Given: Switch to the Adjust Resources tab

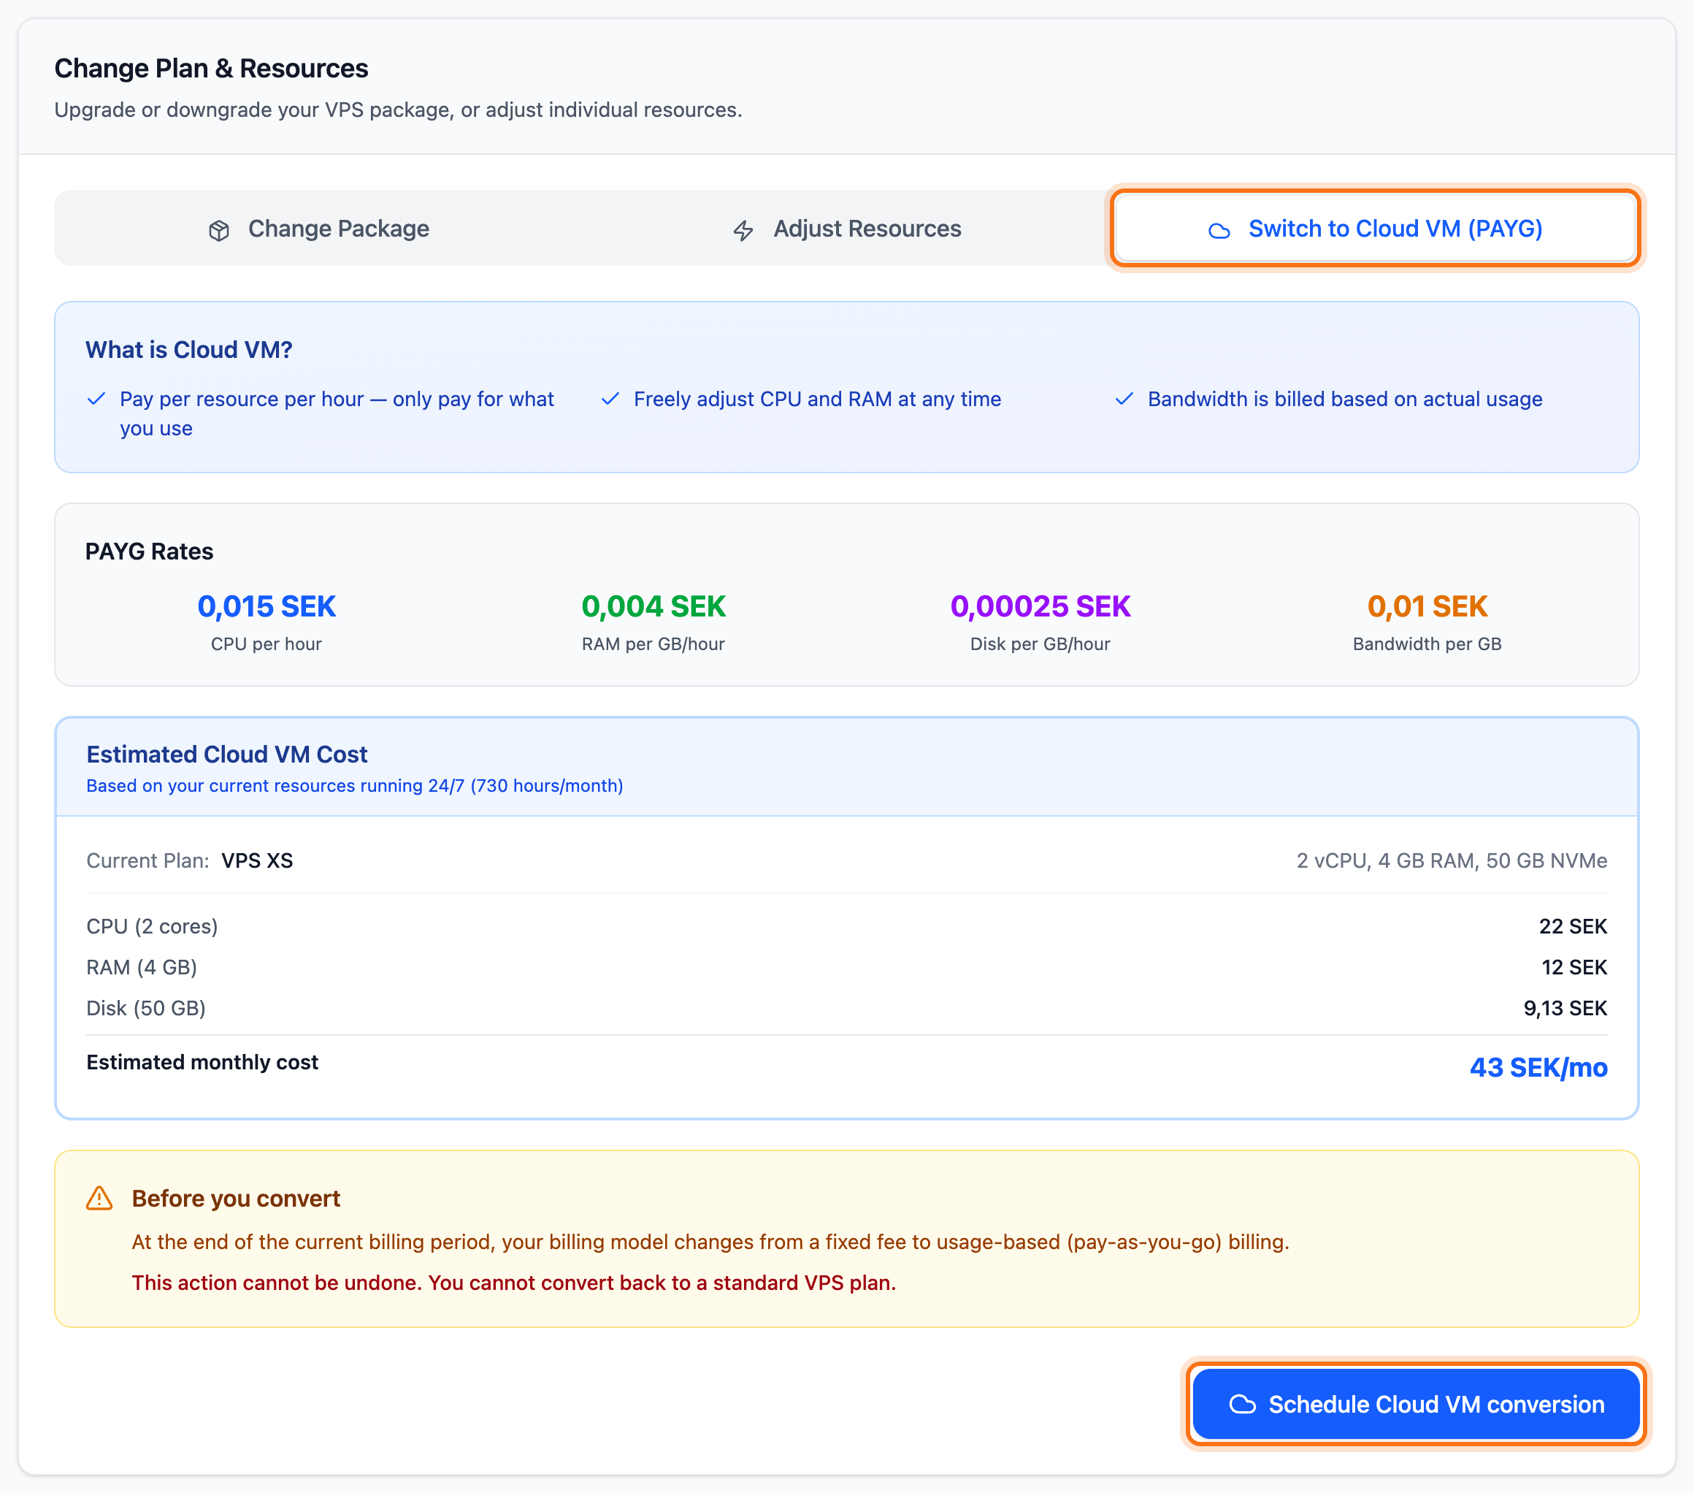Looking at the screenshot, I should point(847,229).
